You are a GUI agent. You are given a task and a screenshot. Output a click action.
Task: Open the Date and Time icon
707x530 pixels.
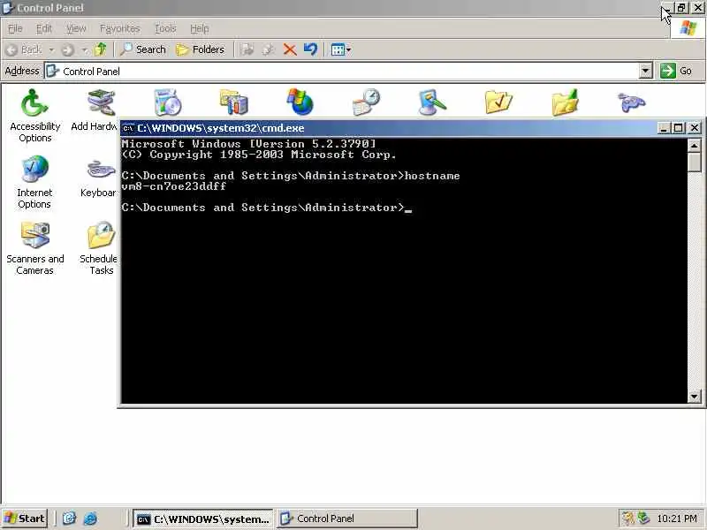coord(366,102)
